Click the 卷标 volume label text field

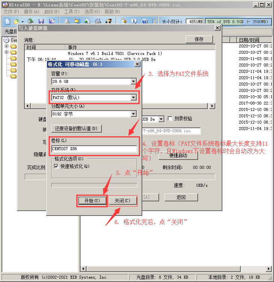94,149
